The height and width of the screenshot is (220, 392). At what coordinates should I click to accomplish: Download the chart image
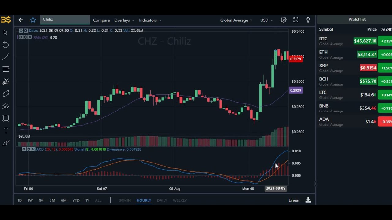click(308, 200)
